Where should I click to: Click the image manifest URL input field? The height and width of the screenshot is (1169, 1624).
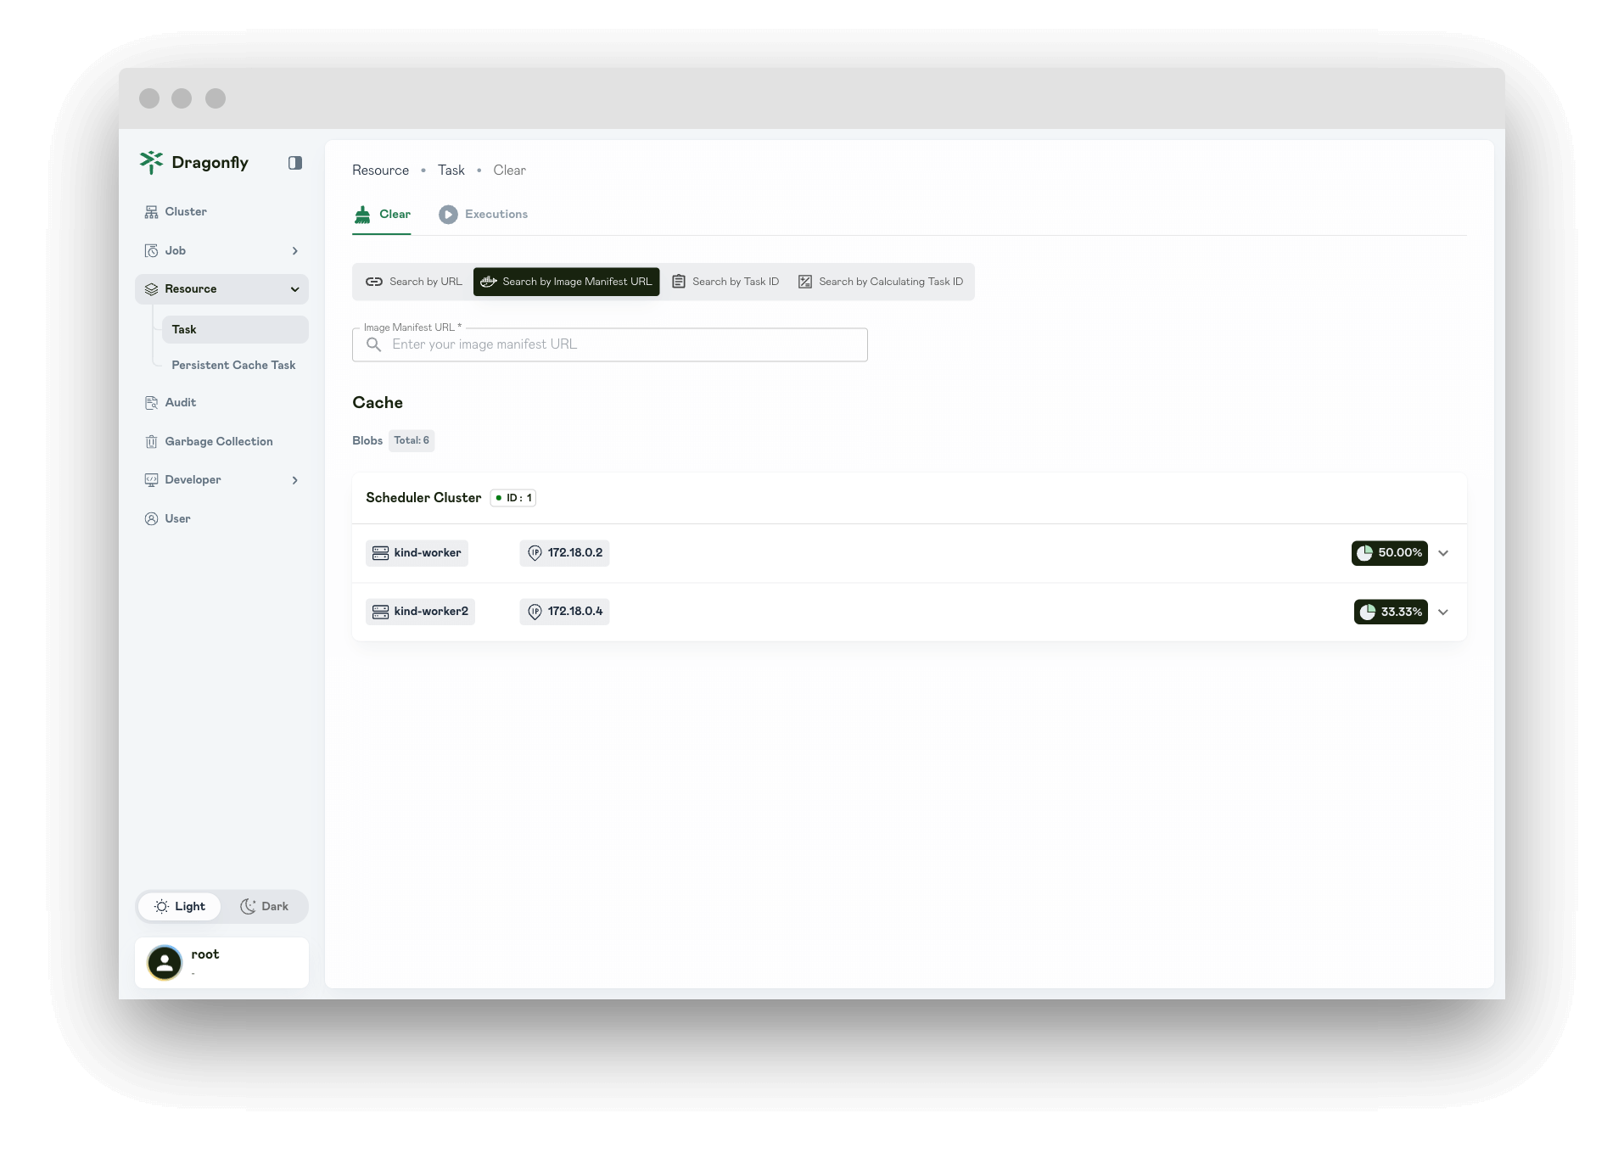pyautogui.click(x=628, y=344)
